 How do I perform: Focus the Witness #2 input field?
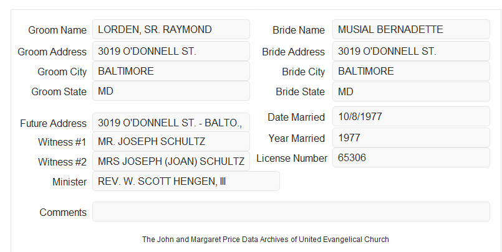[171, 161]
